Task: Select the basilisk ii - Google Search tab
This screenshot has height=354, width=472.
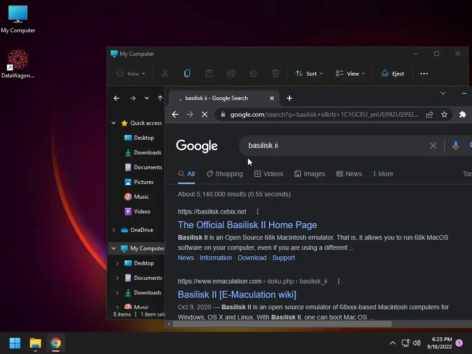Action: pyautogui.click(x=223, y=98)
